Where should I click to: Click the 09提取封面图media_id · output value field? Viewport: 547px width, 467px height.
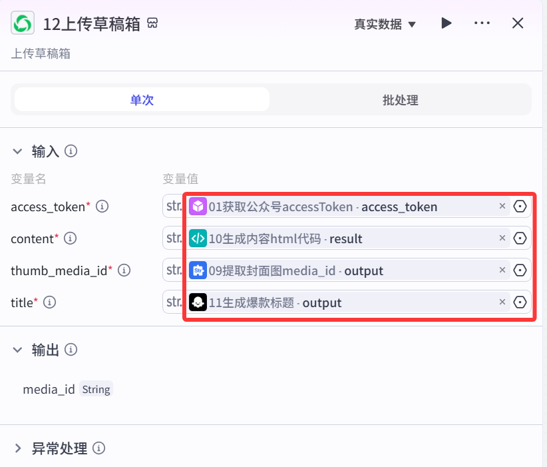click(x=348, y=270)
